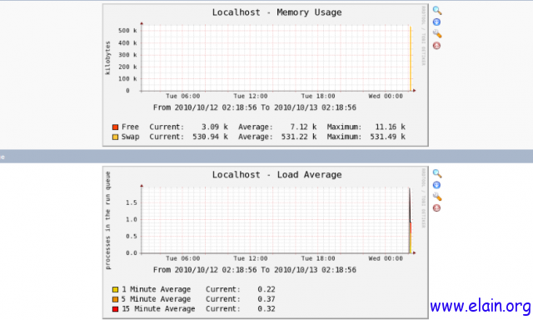The image size is (533, 320).
Task: Open Memory Usage graph properties wrench icon
Action: (x=437, y=33)
